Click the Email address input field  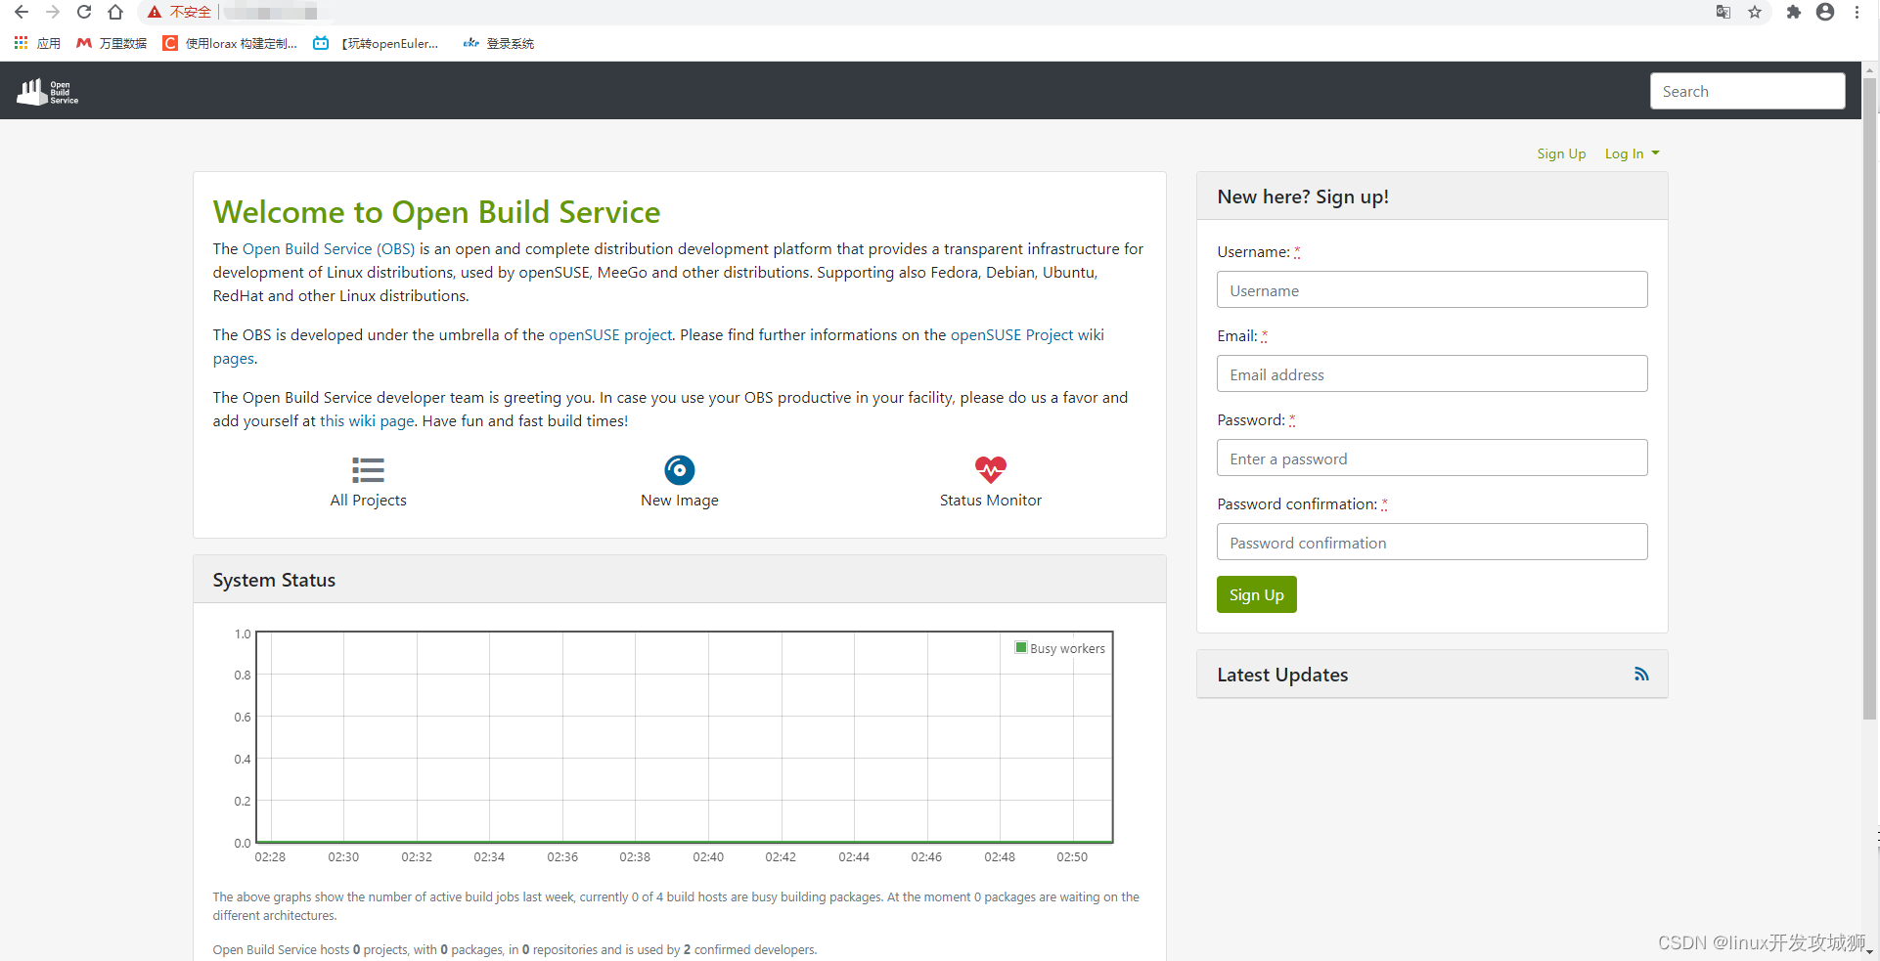pos(1432,374)
